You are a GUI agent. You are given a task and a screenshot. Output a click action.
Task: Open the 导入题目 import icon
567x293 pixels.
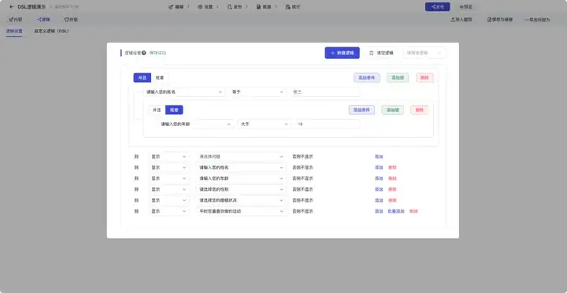point(452,20)
